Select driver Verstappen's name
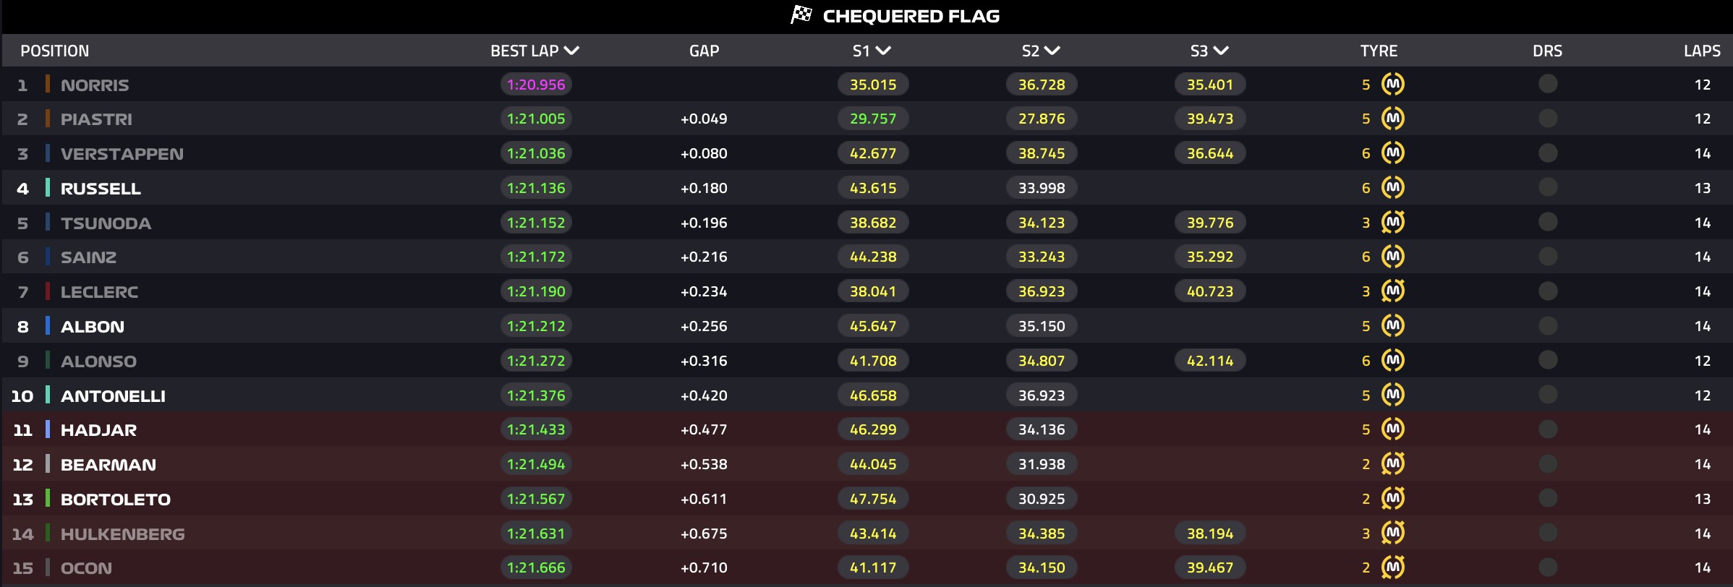This screenshot has height=587, width=1733. tap(122, 154)
